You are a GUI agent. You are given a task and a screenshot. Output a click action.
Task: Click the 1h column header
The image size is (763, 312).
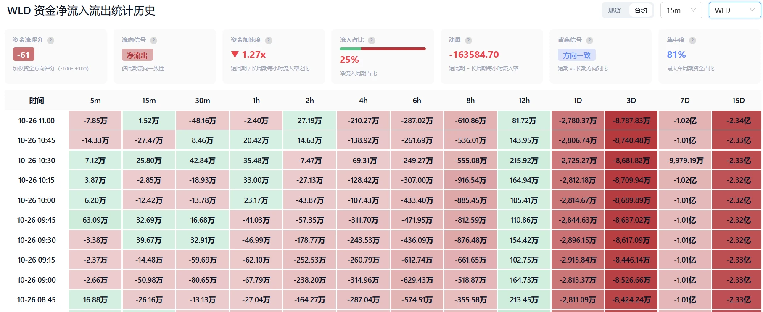[x=256, y=101]
